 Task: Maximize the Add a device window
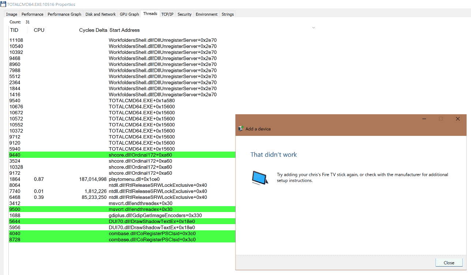click(441, 119)
